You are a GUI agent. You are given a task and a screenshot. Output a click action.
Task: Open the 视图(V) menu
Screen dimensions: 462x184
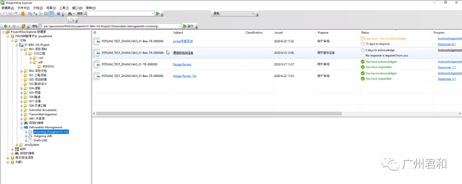tap(50, 8)
